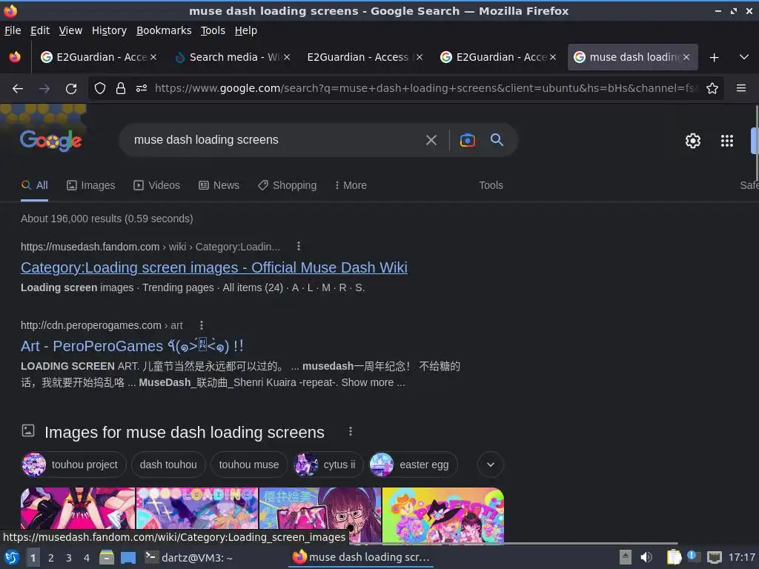Open Images for muse dash loading screens heading
Viewport: 759px width, 569px height.
click(185, 432)
